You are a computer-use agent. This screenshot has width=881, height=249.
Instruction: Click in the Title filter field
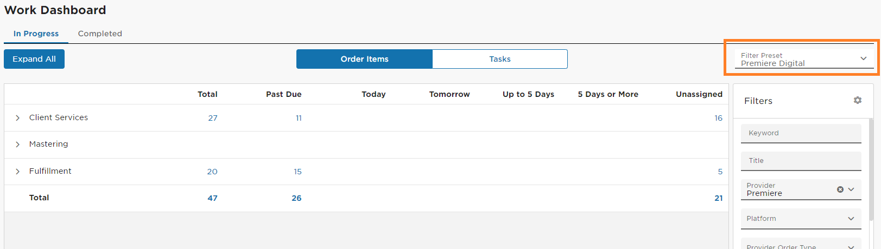801,161
